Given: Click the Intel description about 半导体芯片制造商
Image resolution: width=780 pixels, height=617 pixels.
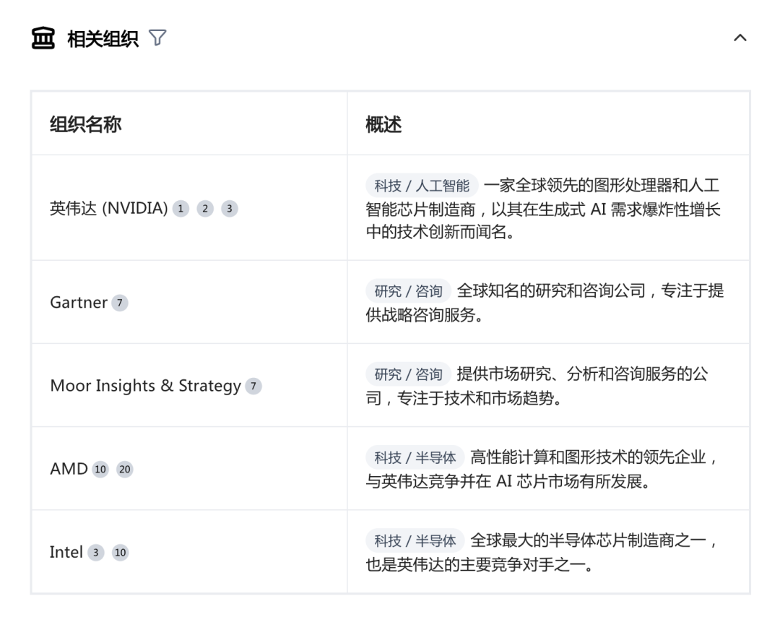Looking at the screenshot, I should pos(541,552).
